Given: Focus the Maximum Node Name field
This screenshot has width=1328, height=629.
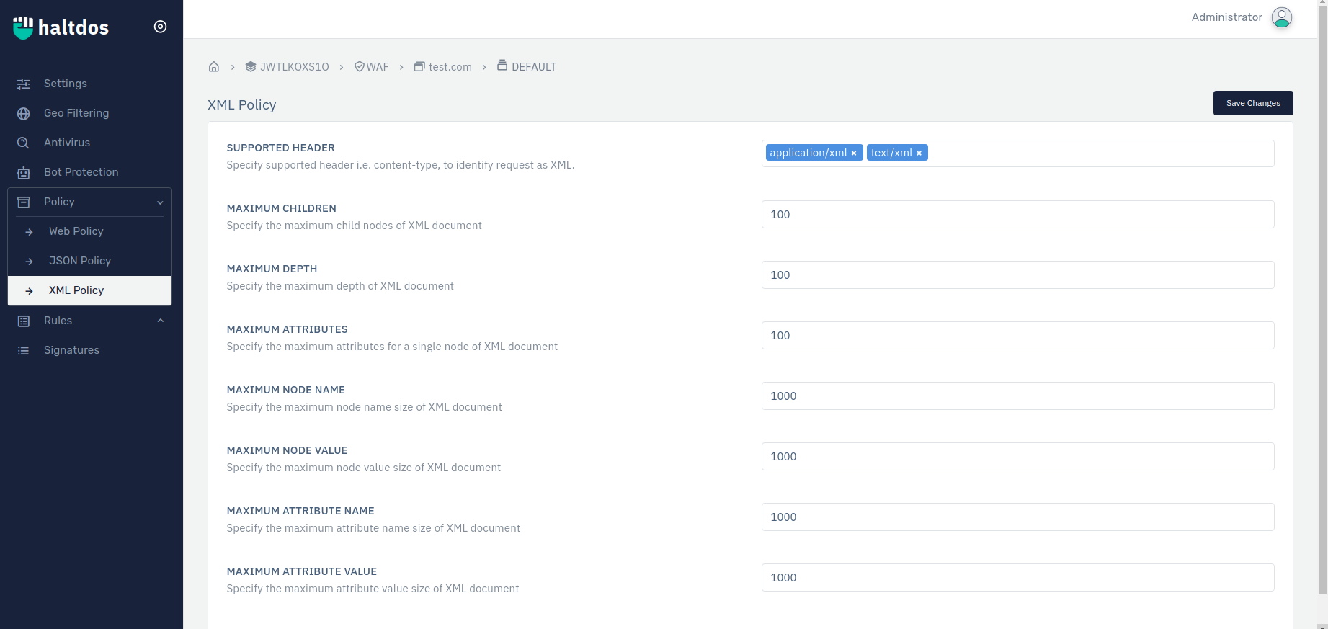Looking at the screenshot, I should [1017, 396].
